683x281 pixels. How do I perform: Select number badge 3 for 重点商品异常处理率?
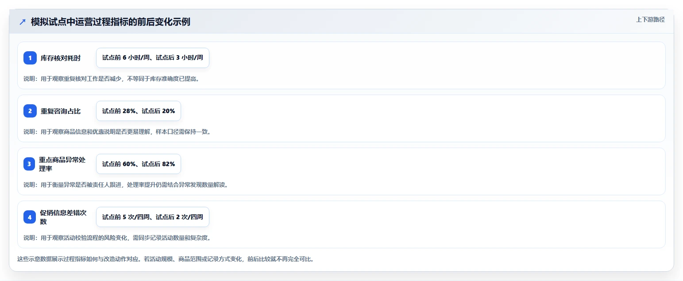click(30, 164)
